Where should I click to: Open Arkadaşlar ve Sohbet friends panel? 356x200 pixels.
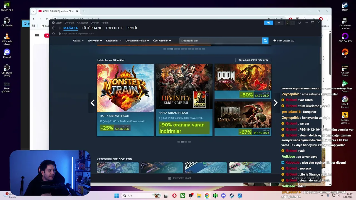tap(305, 178)
